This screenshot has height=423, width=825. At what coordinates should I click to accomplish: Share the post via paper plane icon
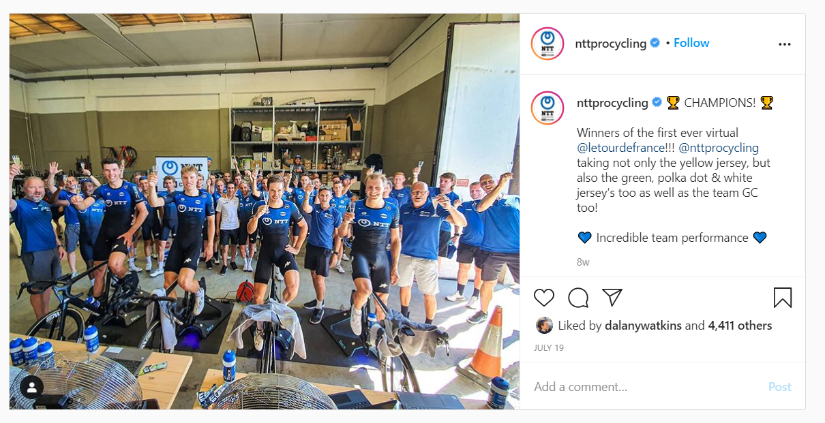point(612,297)
